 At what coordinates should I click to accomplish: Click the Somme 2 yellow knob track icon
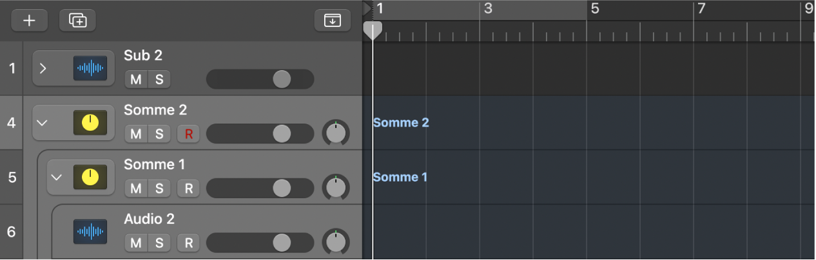click(x=90, y=122)
